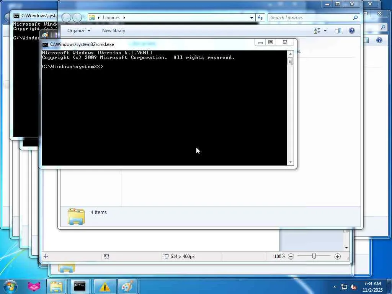392x294 pixels.
Task: Open Help in the Libraries window
Action: (352, 31)
